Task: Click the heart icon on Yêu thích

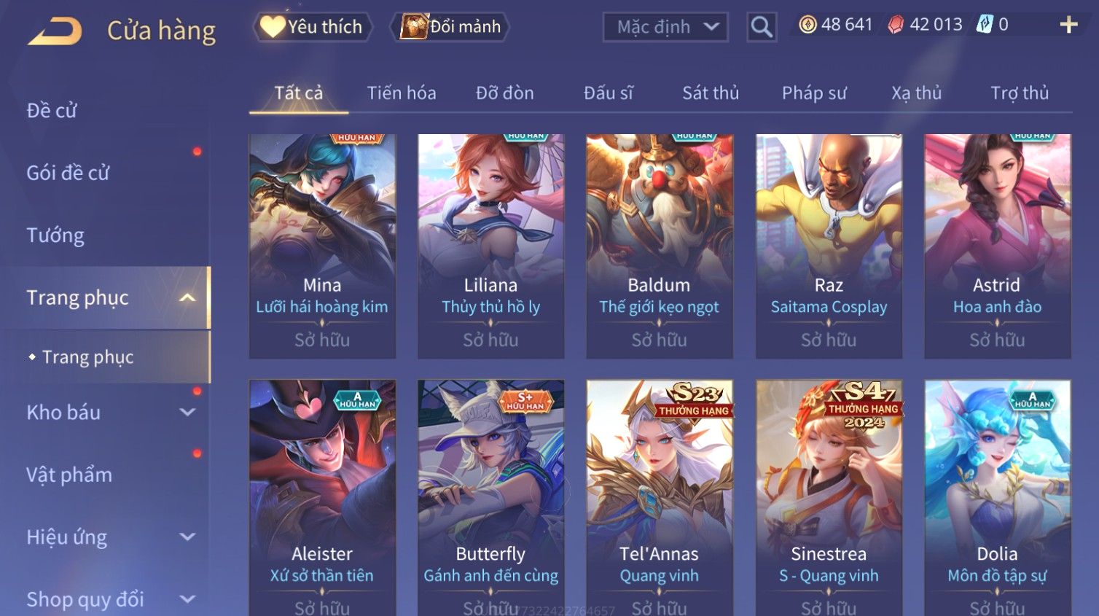Action: (273, 27)
